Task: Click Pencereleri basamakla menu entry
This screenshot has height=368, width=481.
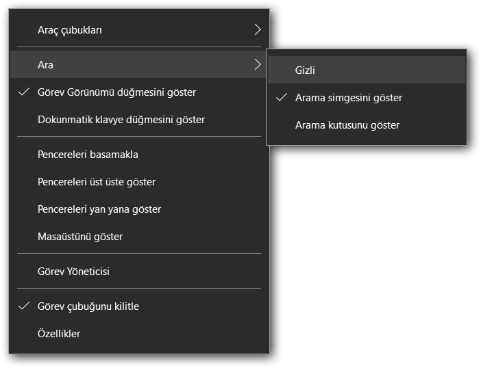Action: [88, 155]
